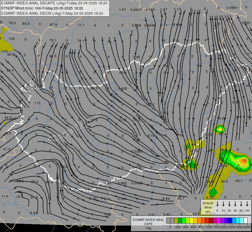Click the 200 label on CAPE scale
The image size is (252, 232).
[178, 227]
